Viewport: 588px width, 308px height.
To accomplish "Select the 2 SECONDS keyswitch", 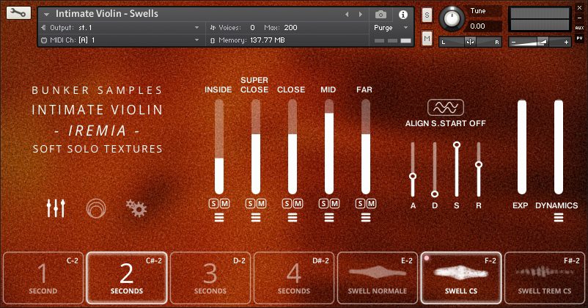I will click(127, 278).
